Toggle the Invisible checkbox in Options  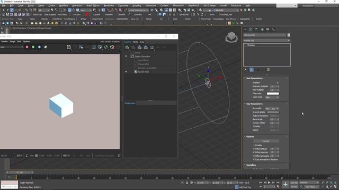254,145
